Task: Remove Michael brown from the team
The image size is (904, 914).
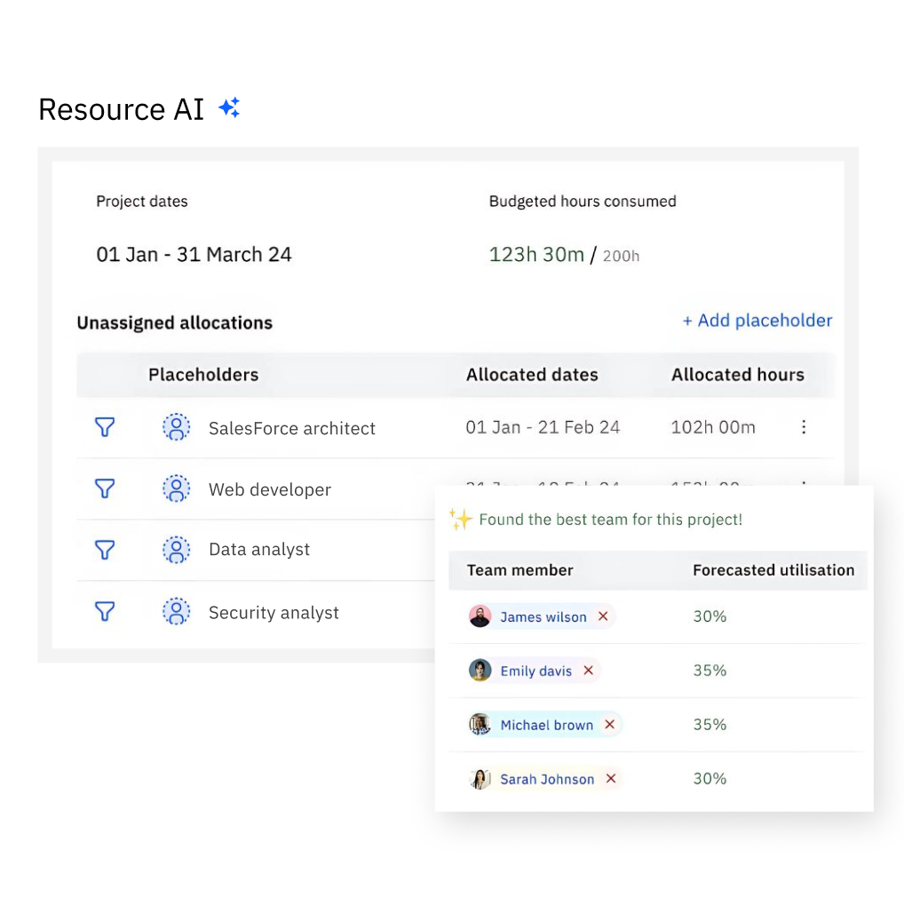Action: 610,724
